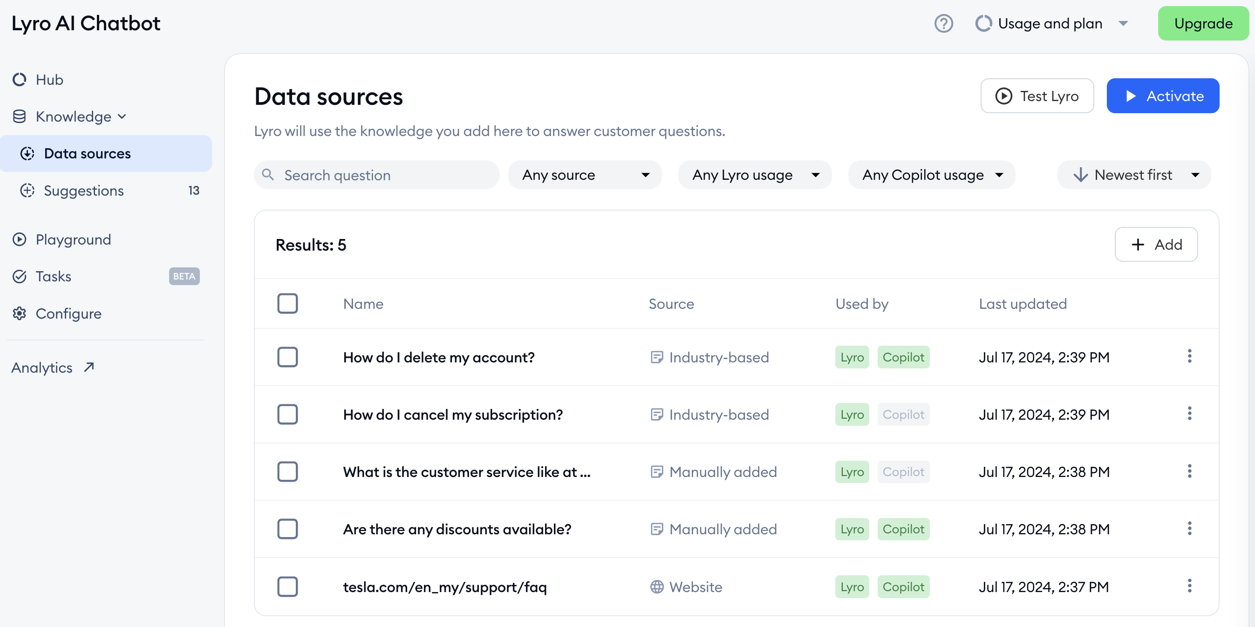This screenshot has width=1255, height=627.
Task: Check the row for tesla.com/en_my/support/faq
Action: tap(287, 586)
